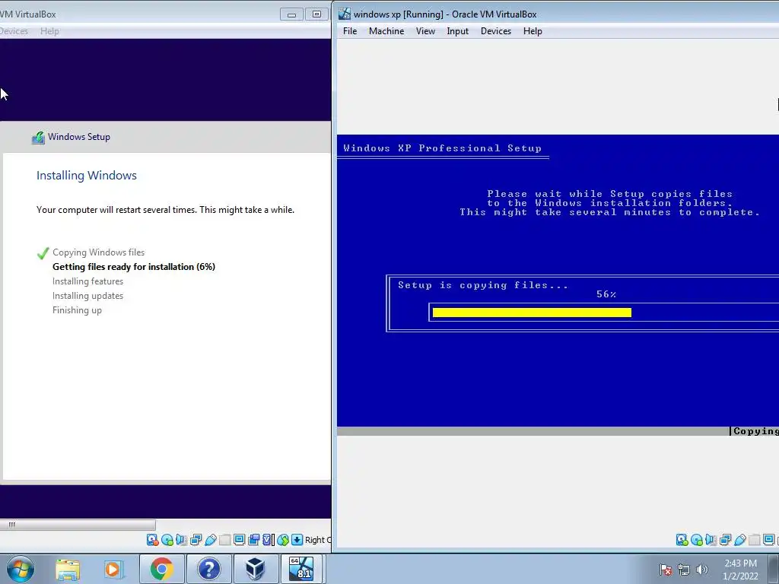Click horizontal scrollbar thumb in left VM

(78, 525)
